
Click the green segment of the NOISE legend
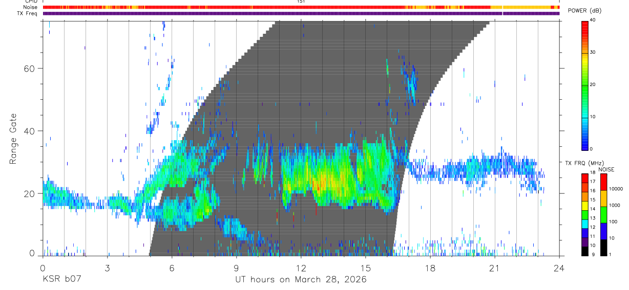point(603,215)
